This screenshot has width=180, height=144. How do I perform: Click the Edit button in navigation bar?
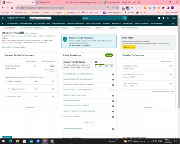point(173,23)
